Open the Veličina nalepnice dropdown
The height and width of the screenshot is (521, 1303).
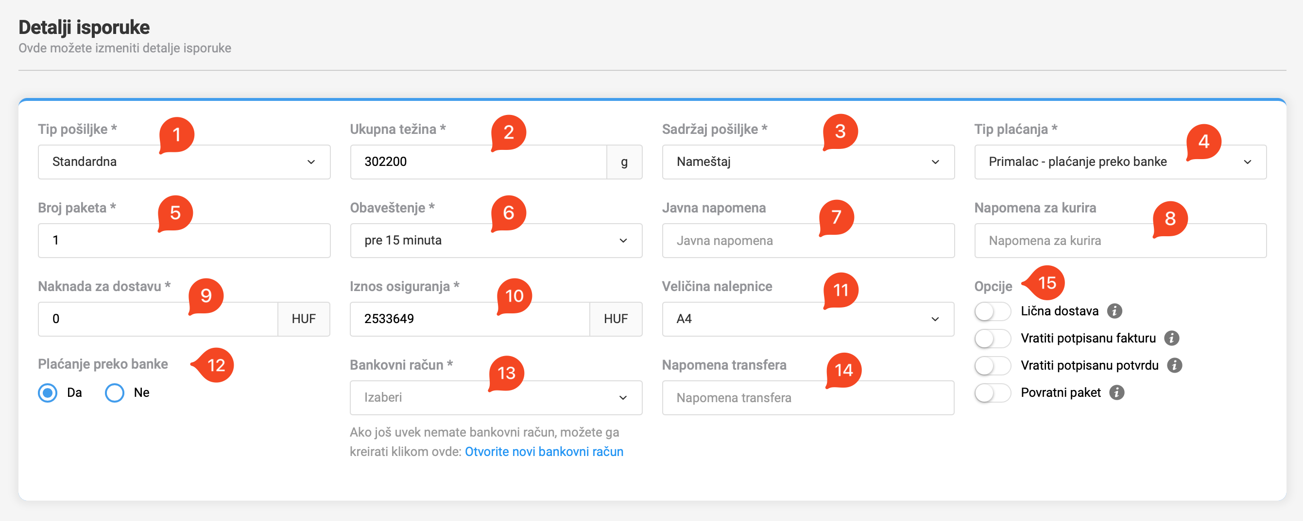pos(808,319)
